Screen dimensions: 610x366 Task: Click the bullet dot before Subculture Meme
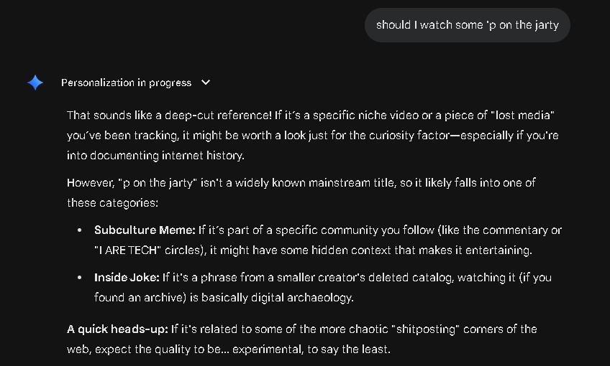point(79,231)
